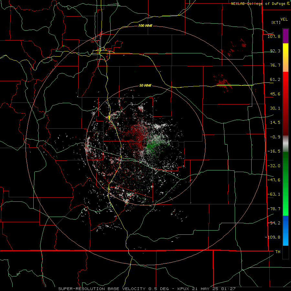Click the 76.7 value on velocity scale
This screenshot has width=291, height=291.
tap(275, 65)
